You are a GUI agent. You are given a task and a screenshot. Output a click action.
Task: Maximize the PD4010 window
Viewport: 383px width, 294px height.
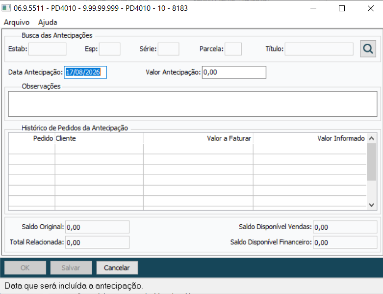click(342, 8)
